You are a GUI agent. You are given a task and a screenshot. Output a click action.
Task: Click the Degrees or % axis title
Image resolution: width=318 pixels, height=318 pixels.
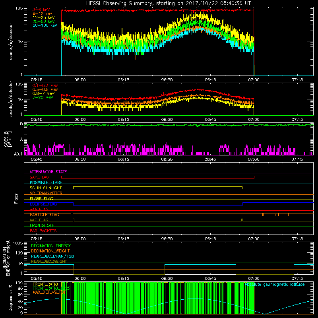click(10, 298)
